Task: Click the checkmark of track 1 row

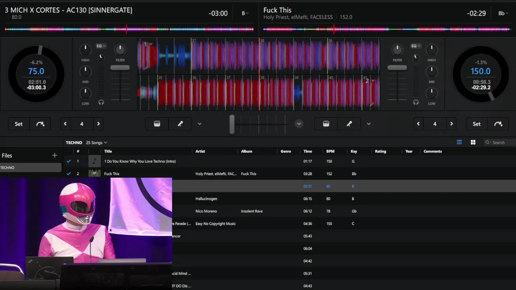Action: point(69,161)
